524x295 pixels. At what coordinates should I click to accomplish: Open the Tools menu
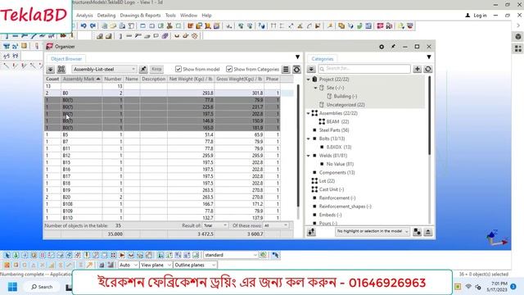coord(170,16)
